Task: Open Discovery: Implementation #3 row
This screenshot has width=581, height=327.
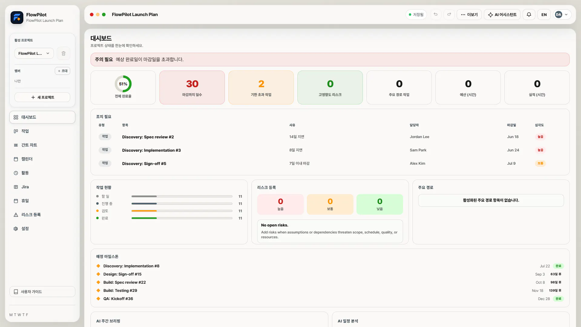Action: tap(330, 150)
